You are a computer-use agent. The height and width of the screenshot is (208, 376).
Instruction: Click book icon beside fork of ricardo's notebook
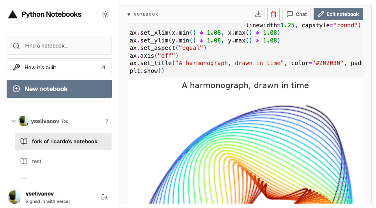pos(24,141)
